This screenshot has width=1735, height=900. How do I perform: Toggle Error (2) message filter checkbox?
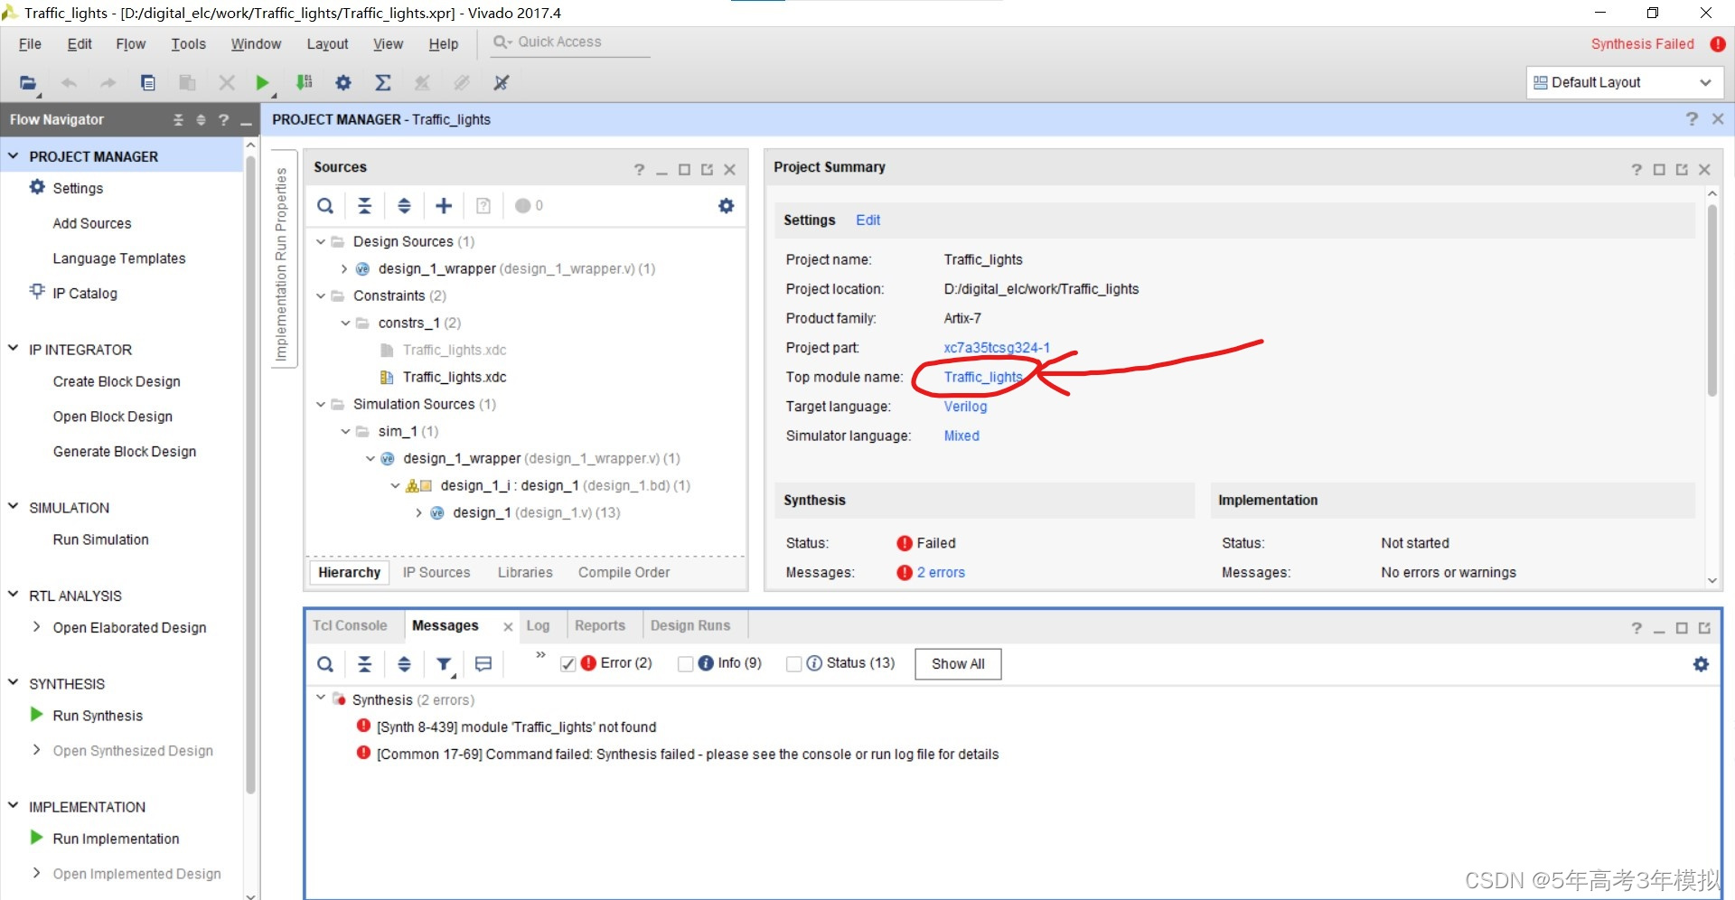(567, 664)
